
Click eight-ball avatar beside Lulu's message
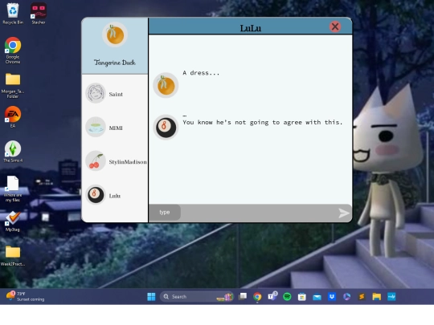coord(166,127)
